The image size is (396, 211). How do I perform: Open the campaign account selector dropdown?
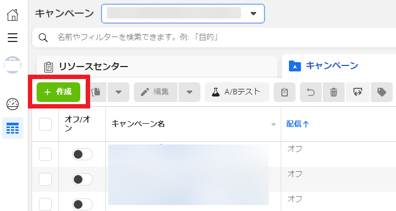pyautogui.click(x=183, y=14)
